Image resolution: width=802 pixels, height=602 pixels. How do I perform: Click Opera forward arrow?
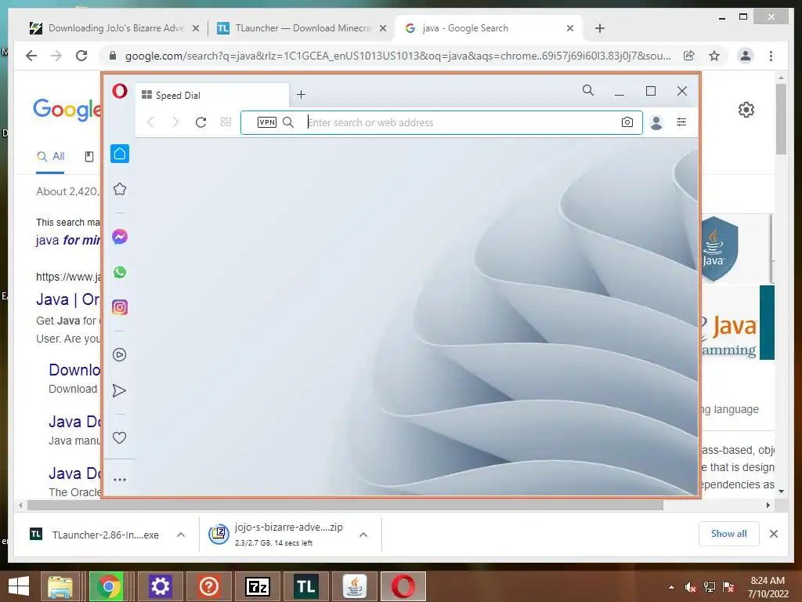[x=175, y=122]
